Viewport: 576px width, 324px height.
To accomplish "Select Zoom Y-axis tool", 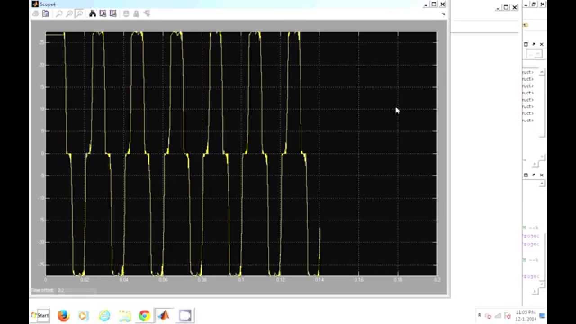I will pos(79,14).
